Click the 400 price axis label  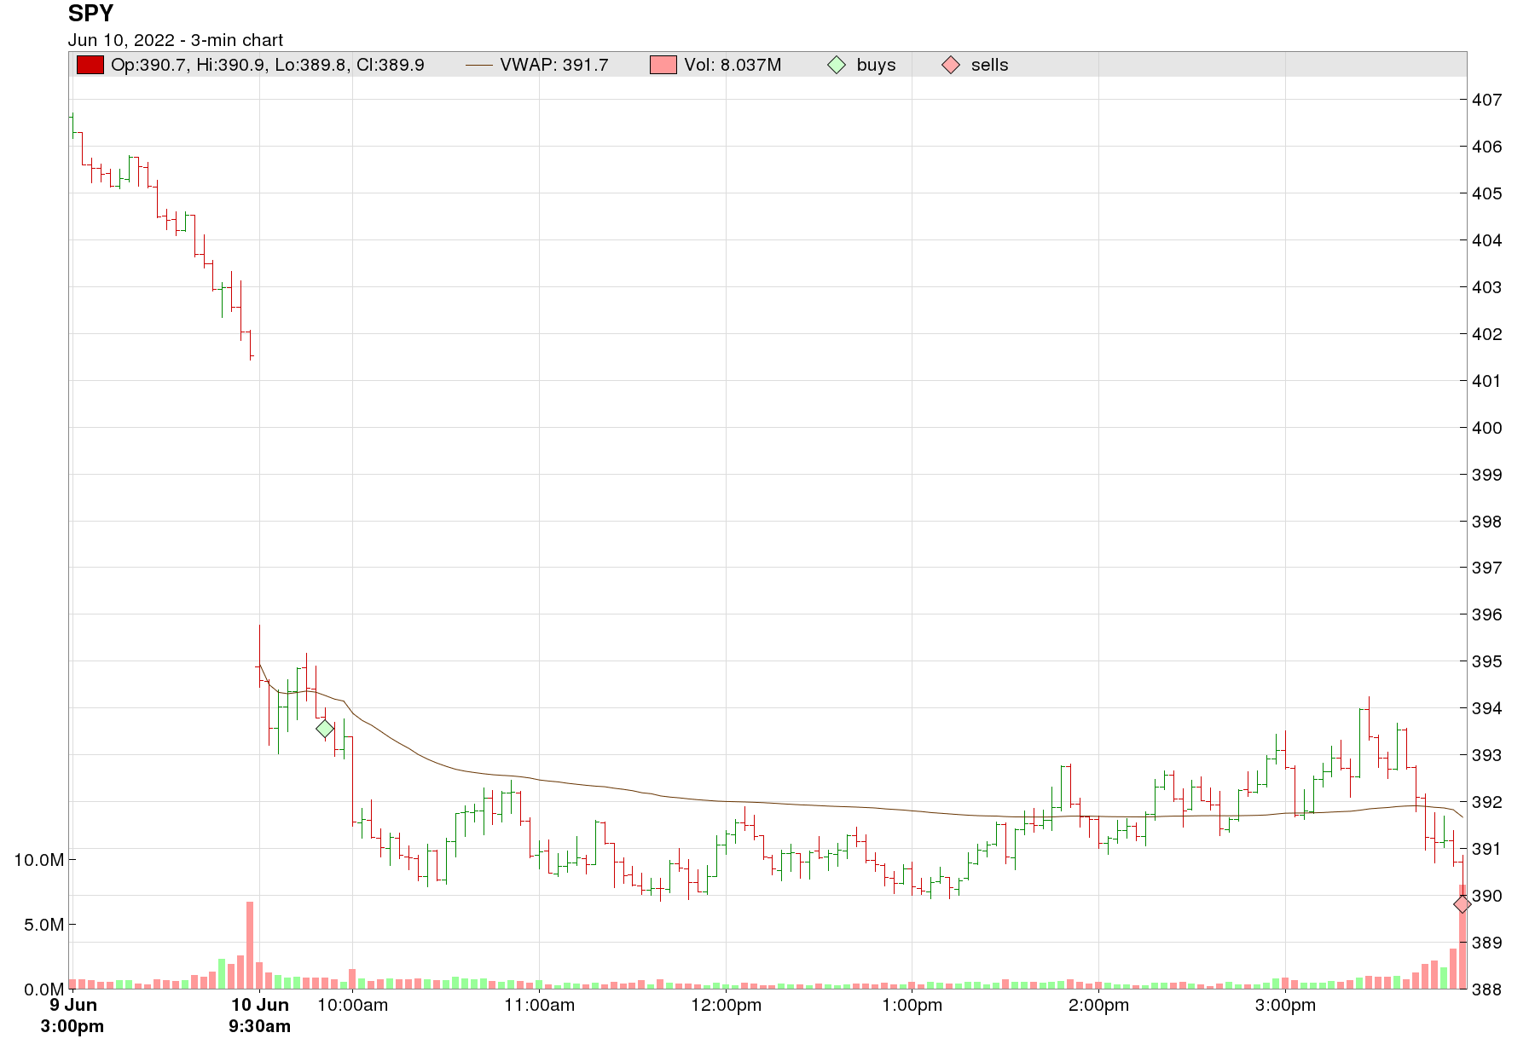point(1487,428)
